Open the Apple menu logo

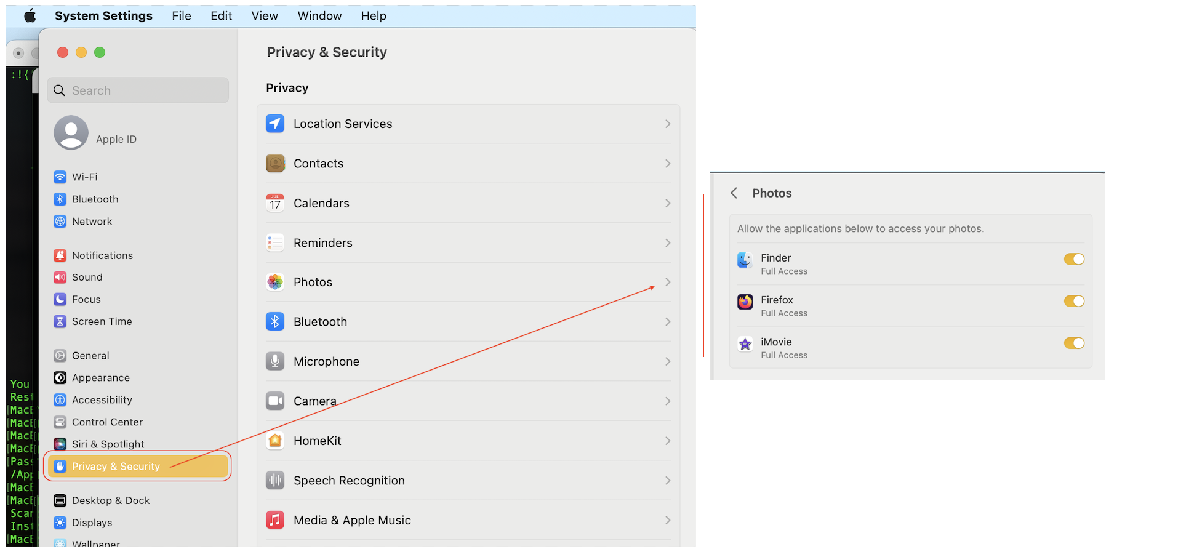click(30, 16)
